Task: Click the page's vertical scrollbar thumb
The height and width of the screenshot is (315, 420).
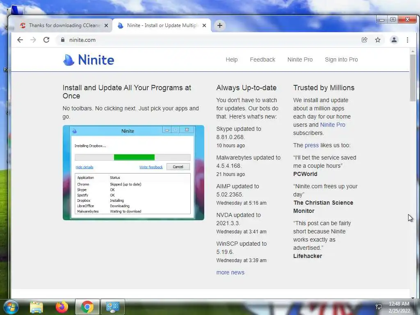Action: click(413, 78)
